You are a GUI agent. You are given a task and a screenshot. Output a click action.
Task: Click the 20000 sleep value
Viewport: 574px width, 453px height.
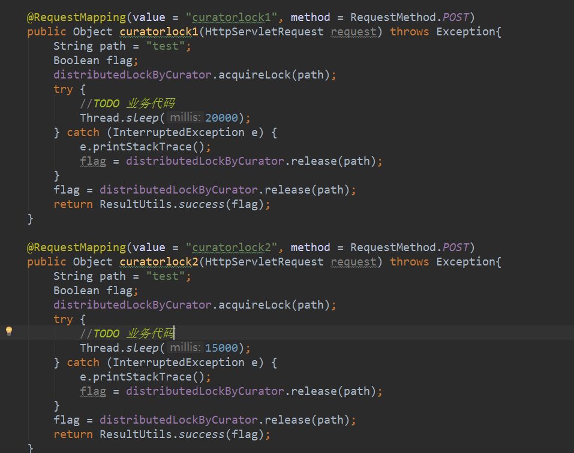(221, 117)
